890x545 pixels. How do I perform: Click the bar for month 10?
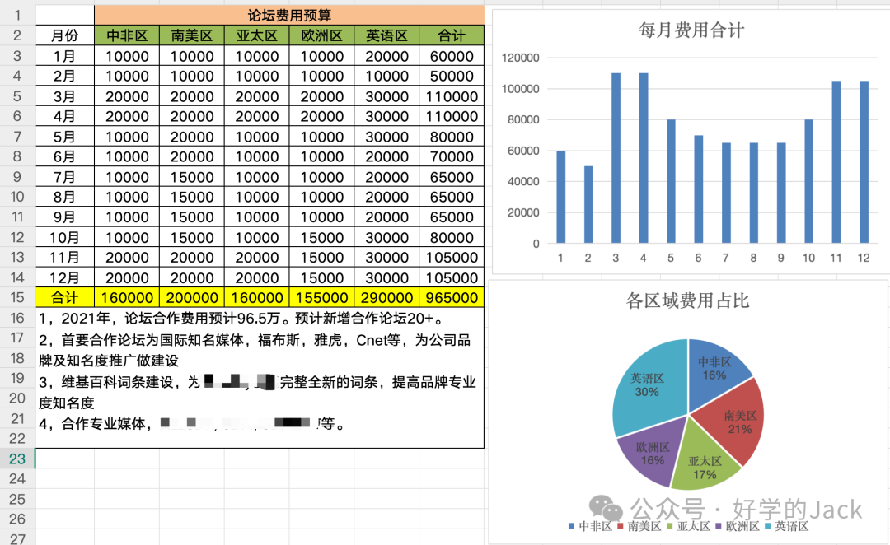809,181
